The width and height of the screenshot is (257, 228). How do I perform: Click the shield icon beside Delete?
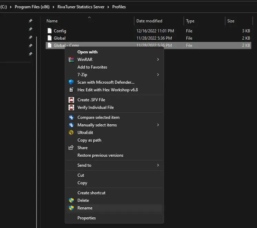tap(71, 200)
